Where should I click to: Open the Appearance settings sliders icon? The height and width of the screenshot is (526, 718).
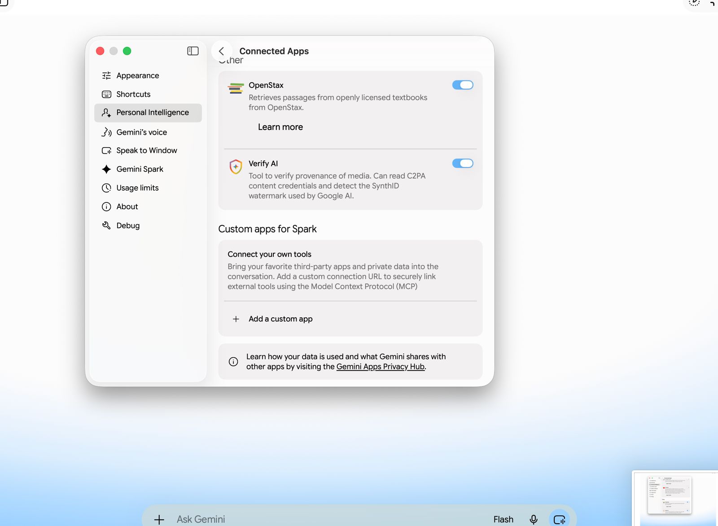[x=106, y=75]
